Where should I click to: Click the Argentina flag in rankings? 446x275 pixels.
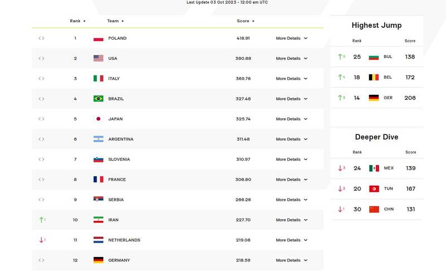pos(98,139)
